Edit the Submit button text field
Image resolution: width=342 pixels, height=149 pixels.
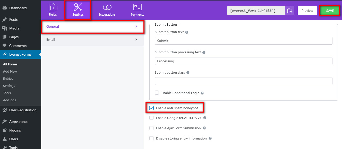tap(243, 41)
